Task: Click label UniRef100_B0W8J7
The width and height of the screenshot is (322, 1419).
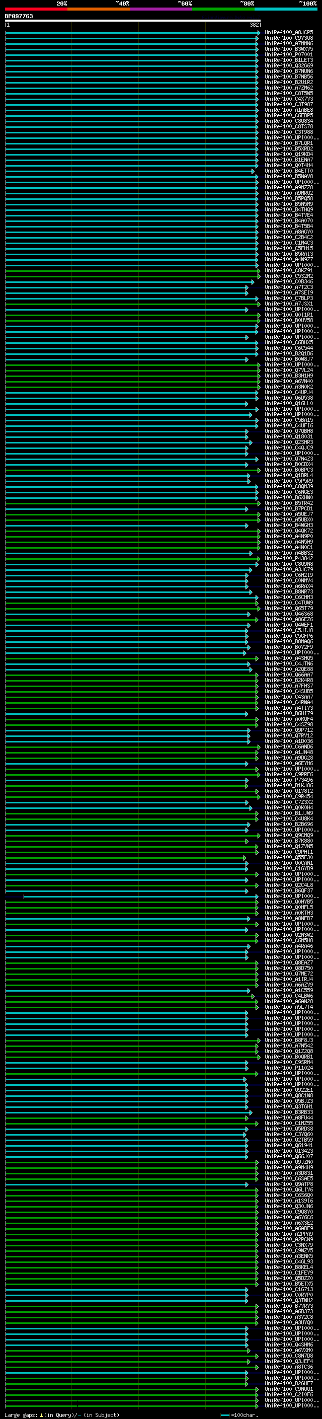Action: [289, 359]
